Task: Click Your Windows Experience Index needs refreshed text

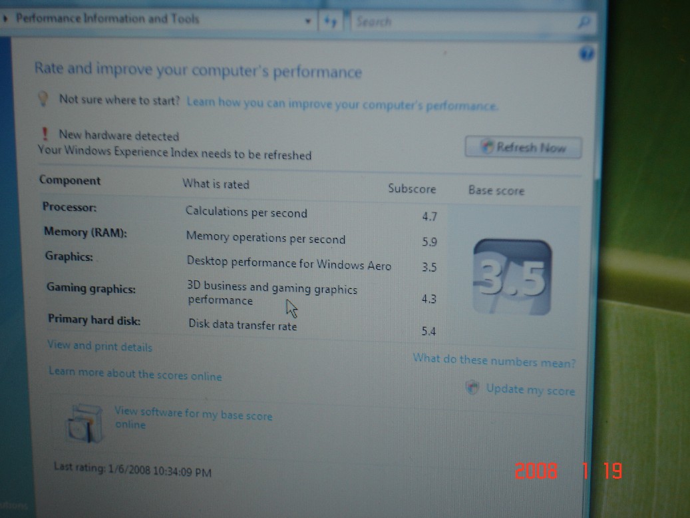Action: point(175,153)
